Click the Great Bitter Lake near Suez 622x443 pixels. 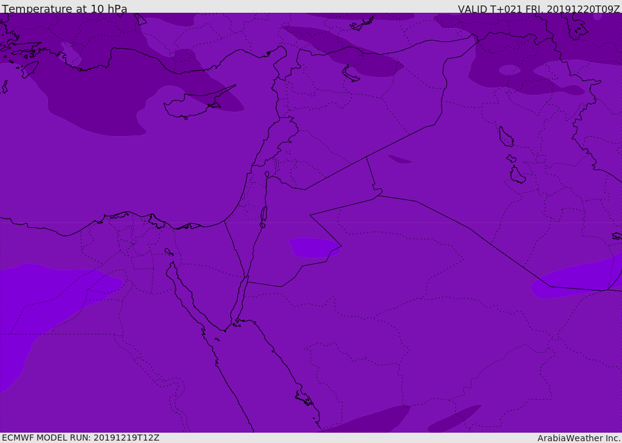pyautogui.click(x=169, y=252)
